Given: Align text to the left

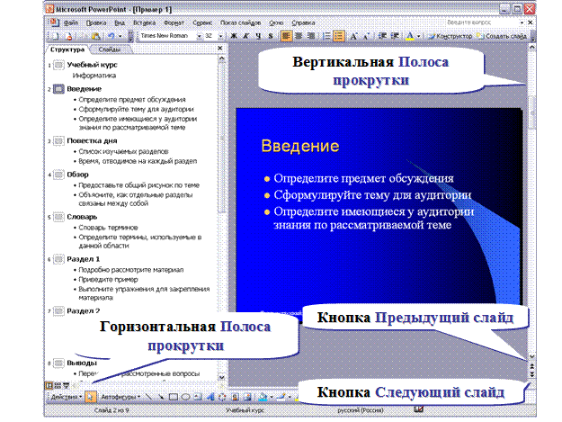Looking at the screenshot, I should [x=286, y=36].
